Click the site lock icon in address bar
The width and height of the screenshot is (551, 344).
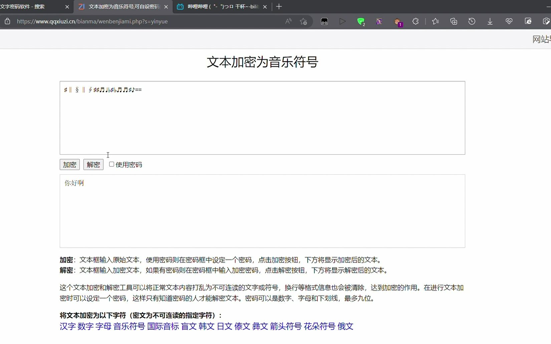(7, 21)
